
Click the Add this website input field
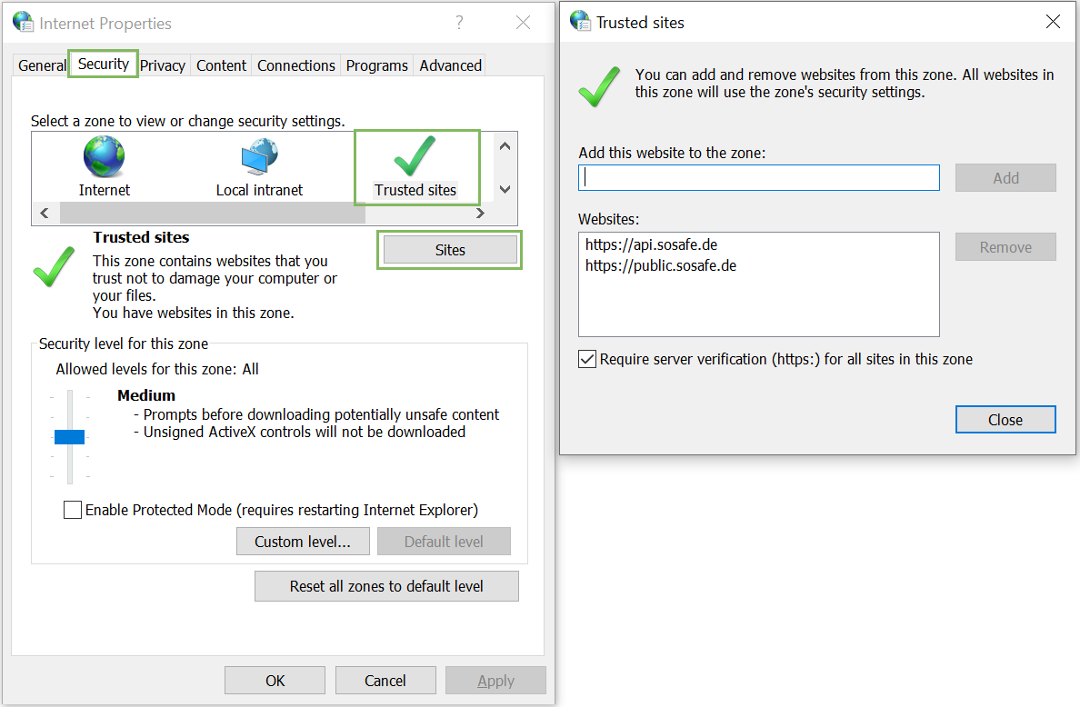(x=758, y=178)
